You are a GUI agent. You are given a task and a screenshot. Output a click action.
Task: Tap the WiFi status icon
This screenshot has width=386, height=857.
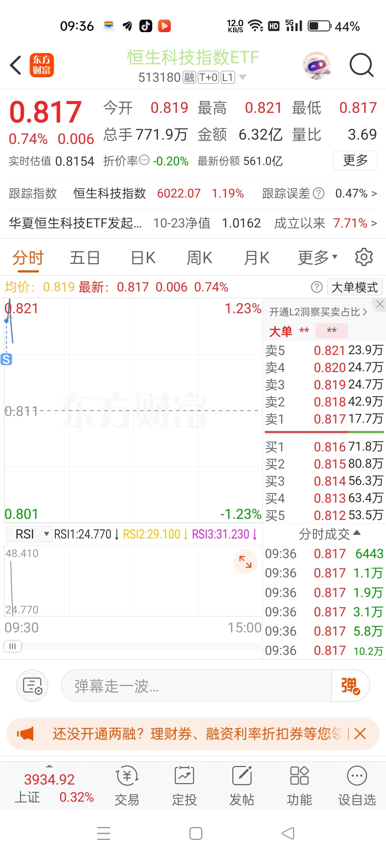coord(256,26)
